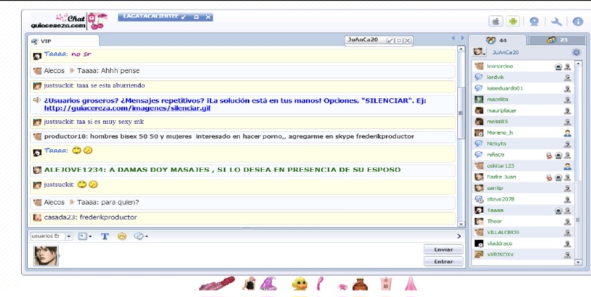
Task: Open the emoticon smiley picker
Action: pyautogui.click(x=122, y=236)
